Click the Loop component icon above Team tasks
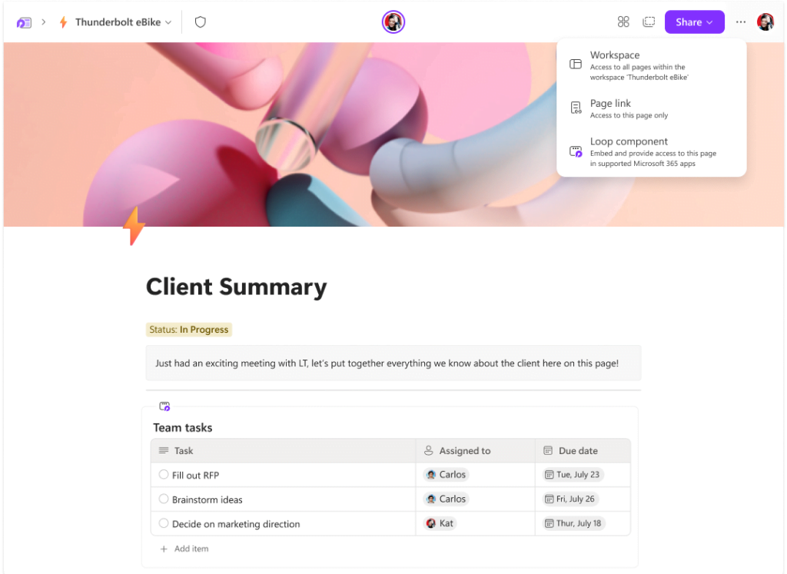 tap(164, 406)
